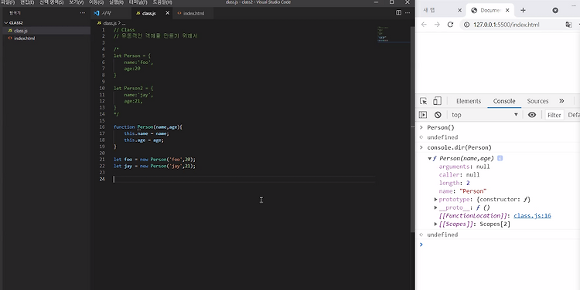Click the 127.0.0.1:5500/index.html address bar
Screen dimensions: 580x290
(506, 25)
